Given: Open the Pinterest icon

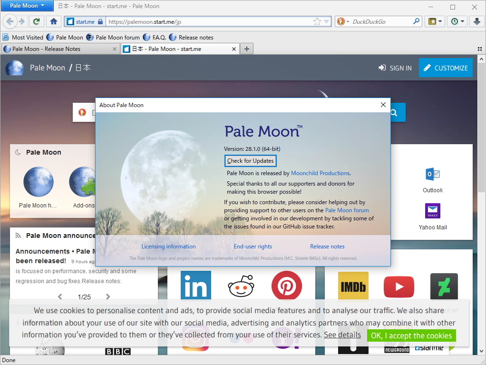Looking at the screenshot, I should point(287,286).
